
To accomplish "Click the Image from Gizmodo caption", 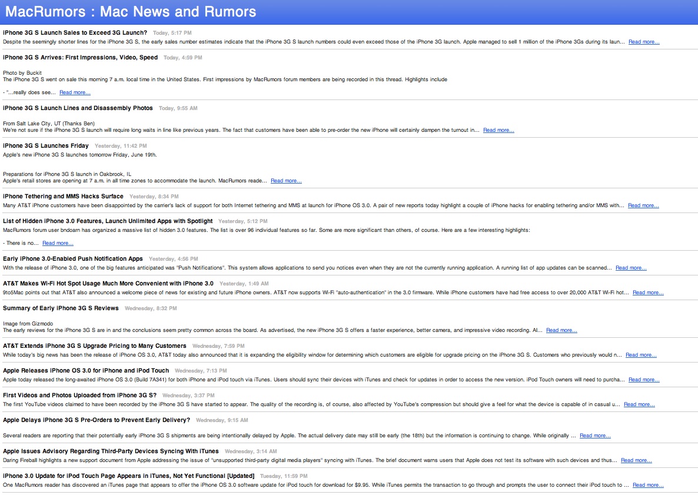I will pyautogui.click(x=28, y=324).
